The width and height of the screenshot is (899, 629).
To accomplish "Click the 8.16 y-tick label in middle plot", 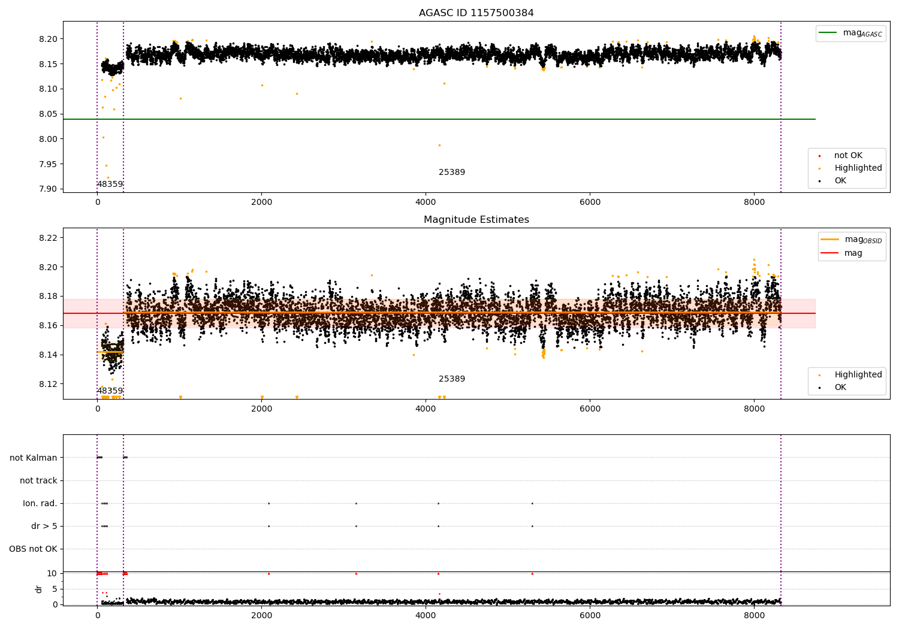I will (48, 325).
